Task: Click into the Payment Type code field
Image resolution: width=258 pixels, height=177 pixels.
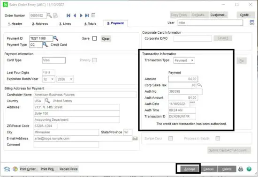Action: pos(36,44)
